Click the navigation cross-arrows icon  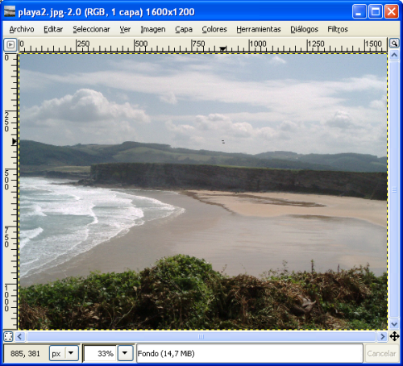click(x=394, y=336)
